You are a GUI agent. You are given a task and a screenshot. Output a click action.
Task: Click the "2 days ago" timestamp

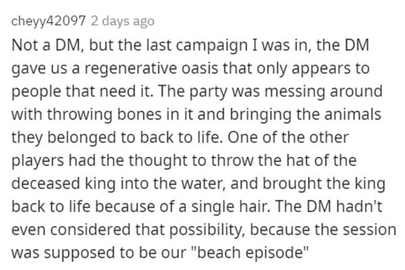coord(122,21)
